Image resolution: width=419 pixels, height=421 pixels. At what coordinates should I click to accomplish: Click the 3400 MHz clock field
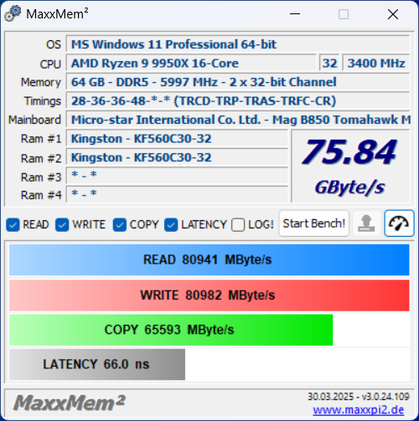376,64
